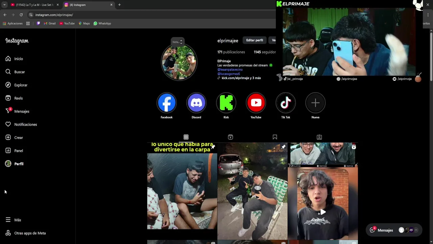Open Notificaciones heart icon
Image resolution: width=433 pixels, height=244 pixels.
click(8, 124)
